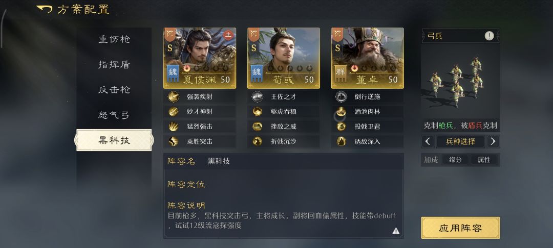
Task: Switch troop type with the left arrow
Action: (428, 141)
